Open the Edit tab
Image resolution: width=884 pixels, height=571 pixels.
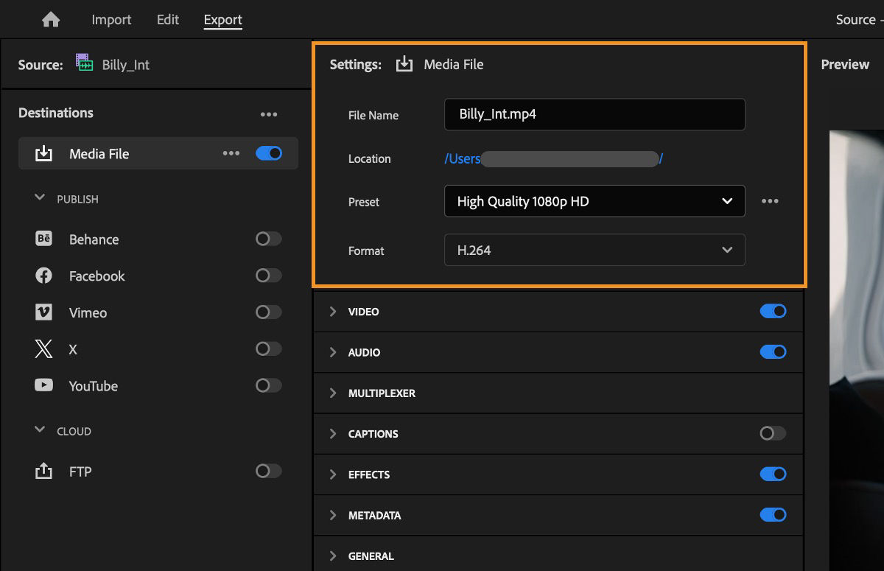[x=167, y=19]
